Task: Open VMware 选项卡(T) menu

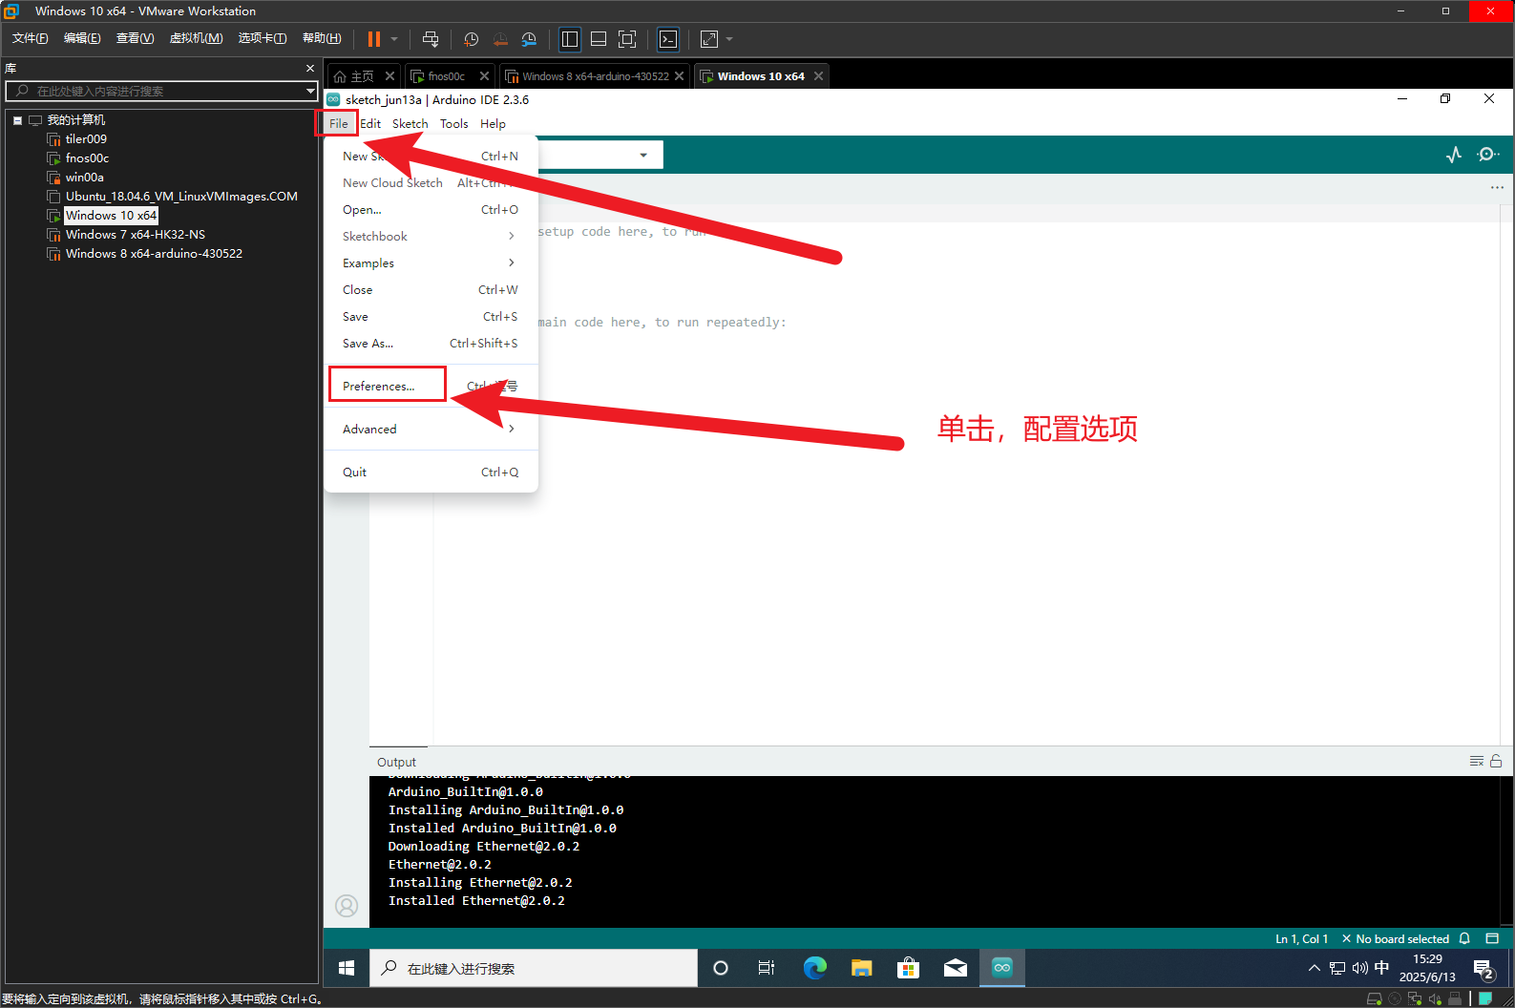Action: tap(263, 38)
